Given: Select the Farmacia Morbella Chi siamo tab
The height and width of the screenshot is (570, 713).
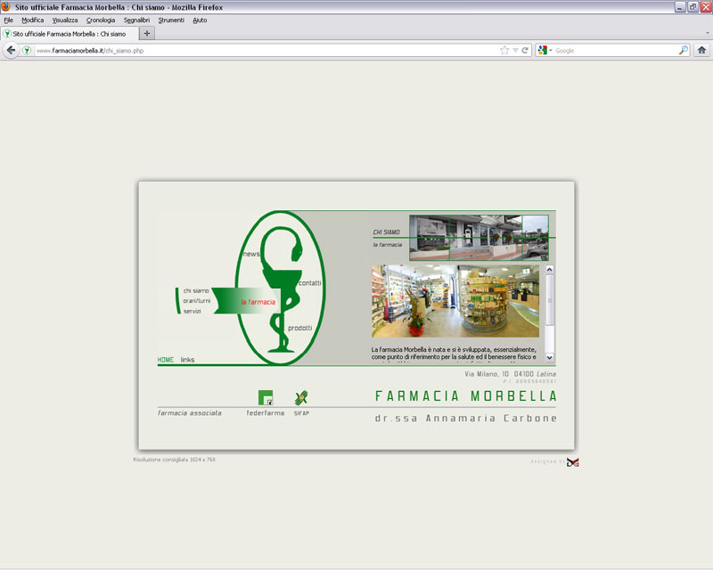Looking at the screenshot, I should 70,34.
